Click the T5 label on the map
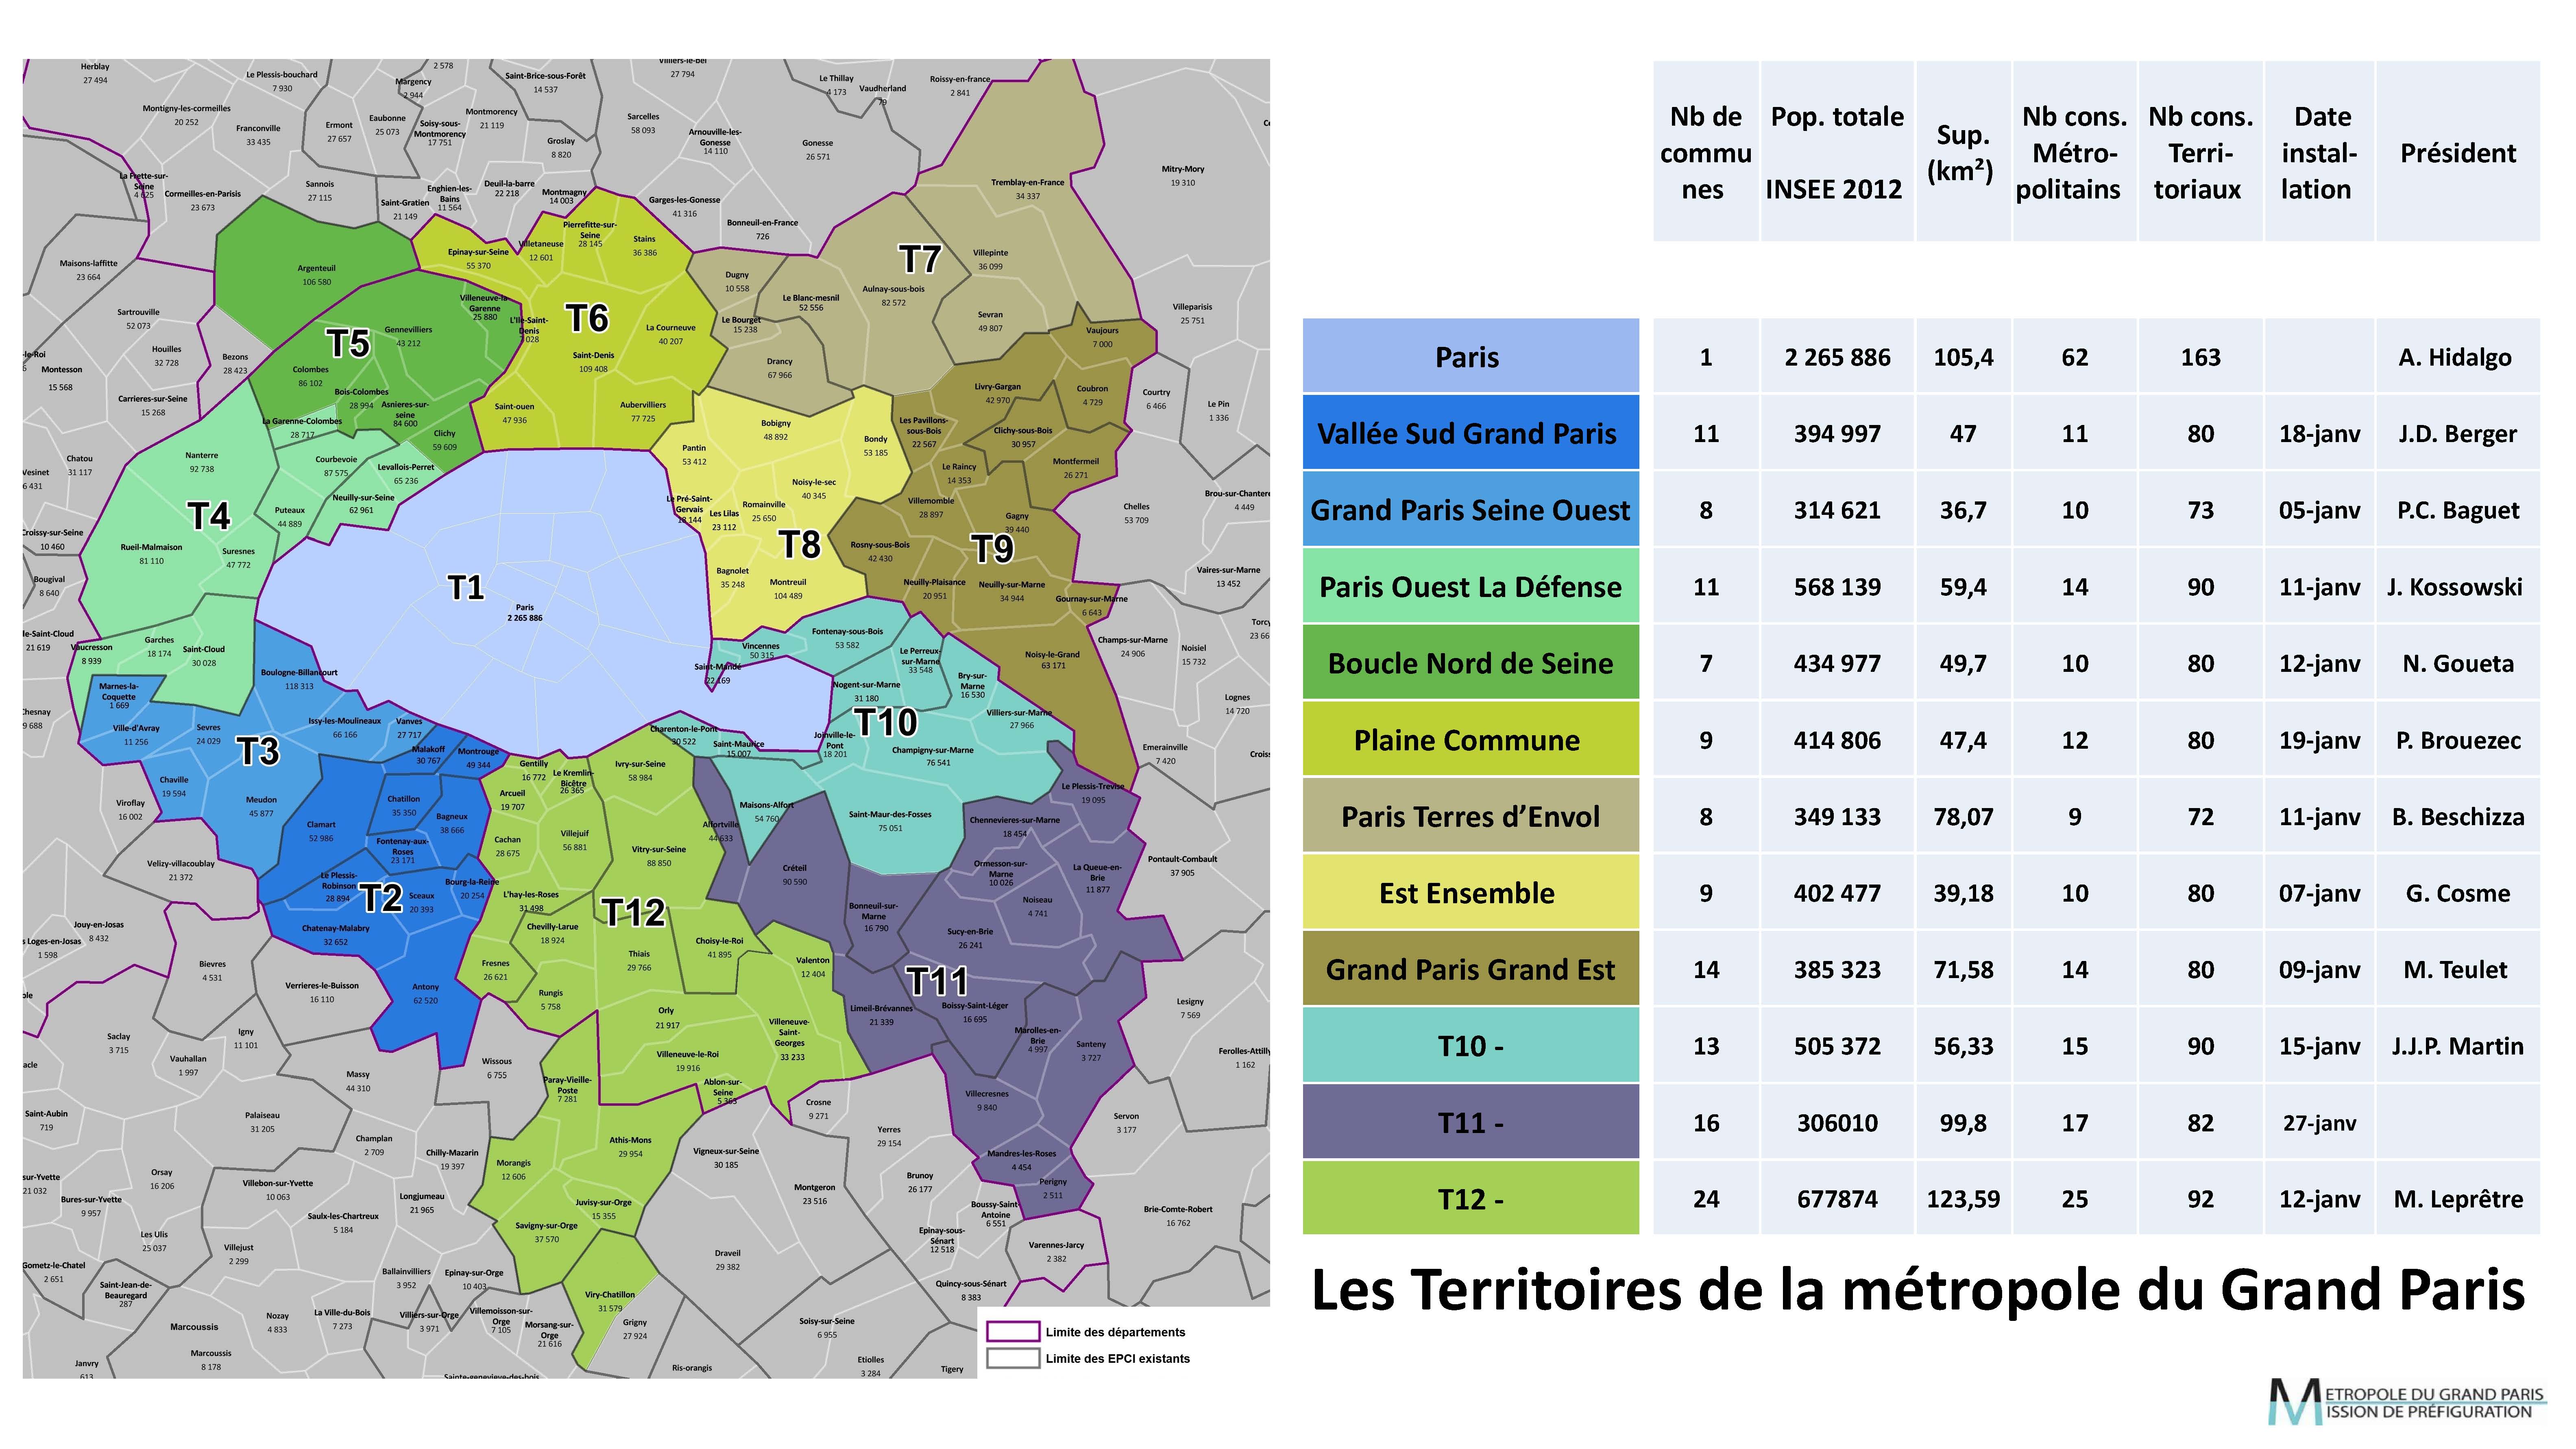This screenshot has width=2576, height=1449. pyautogui.click(x=348, y=343)
